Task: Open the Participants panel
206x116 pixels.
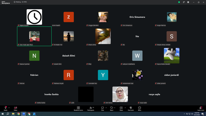Action: pos(91,109)
